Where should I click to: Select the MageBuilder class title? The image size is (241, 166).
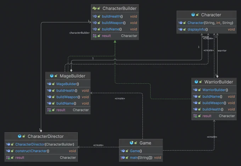72,76
